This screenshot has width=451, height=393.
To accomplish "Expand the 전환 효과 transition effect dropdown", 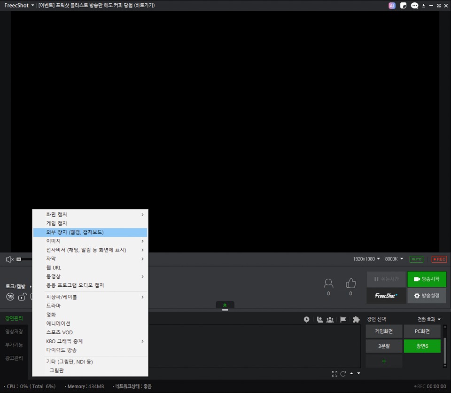I will [x=429, y=320].
